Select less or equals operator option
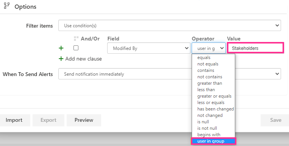Screen dimensions: 289x146 coord(213,103)
